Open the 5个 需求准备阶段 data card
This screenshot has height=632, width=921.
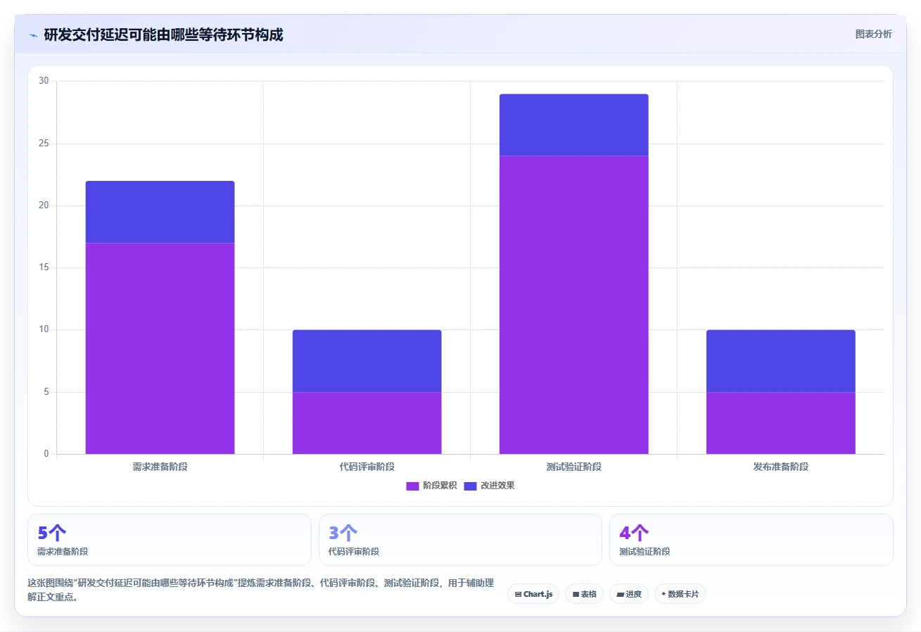(169, 540)
